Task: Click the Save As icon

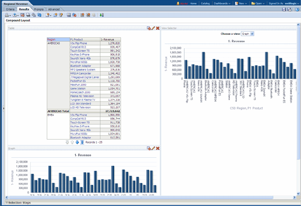Action: click(289, 10)
